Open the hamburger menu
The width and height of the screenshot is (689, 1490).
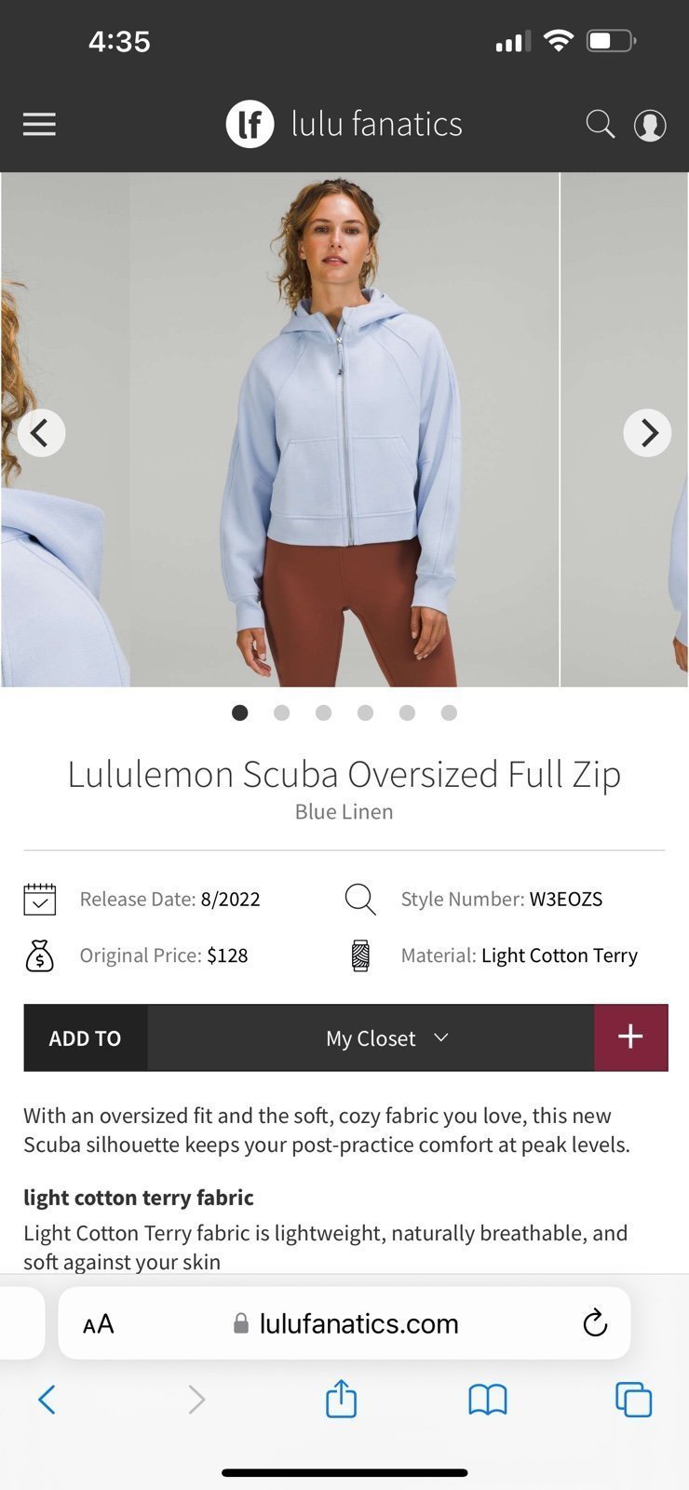point(39,124)
